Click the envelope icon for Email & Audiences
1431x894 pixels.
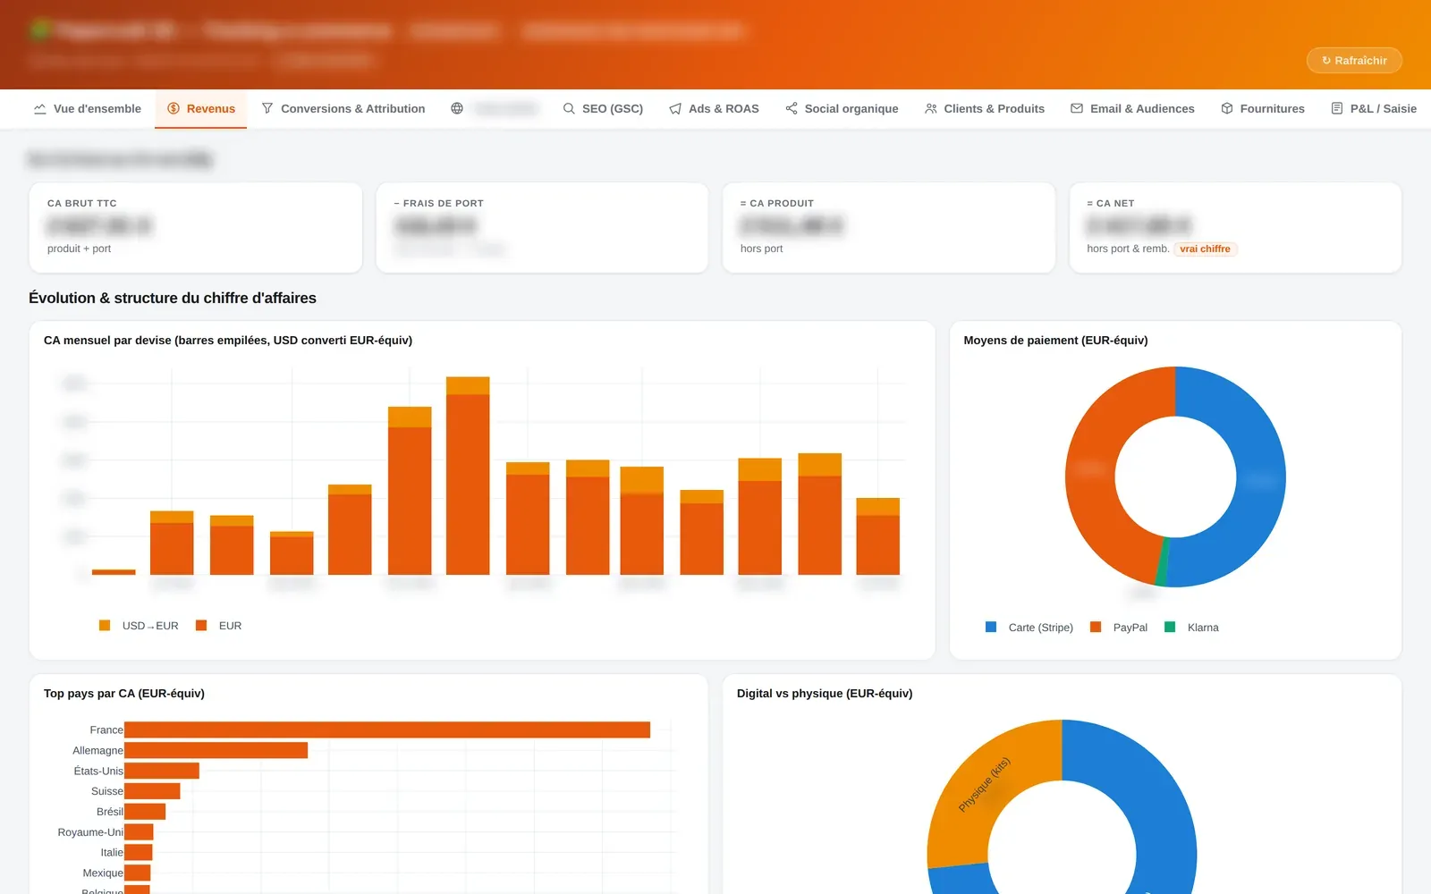(1077, 108)
